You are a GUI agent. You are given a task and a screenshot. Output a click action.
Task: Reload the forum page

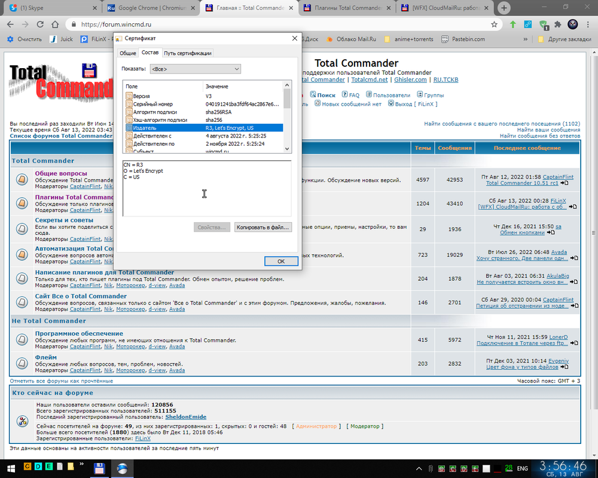tap(40, 24)
